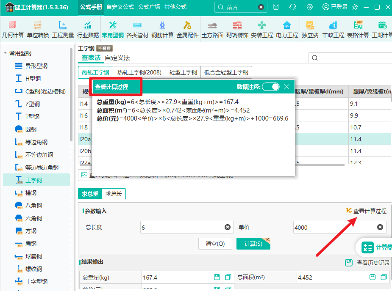This screenshot has width=392, height=291.
Task: Select H型钢 in sidebar tree
Action: click(x=33, y=79)
